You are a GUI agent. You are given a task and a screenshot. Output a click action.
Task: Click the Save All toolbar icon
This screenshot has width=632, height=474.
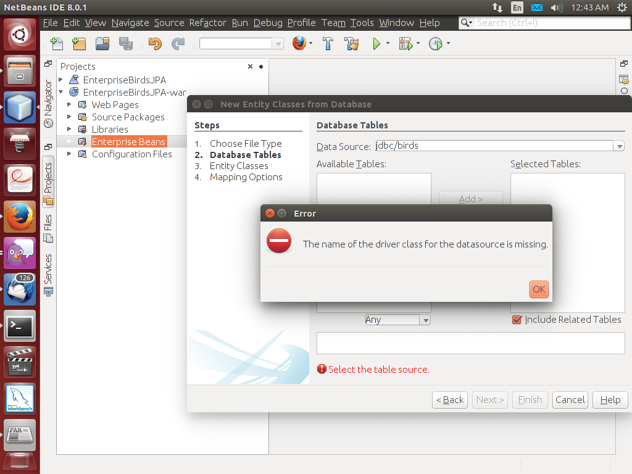pyautogui.click(x=126, y=44)
